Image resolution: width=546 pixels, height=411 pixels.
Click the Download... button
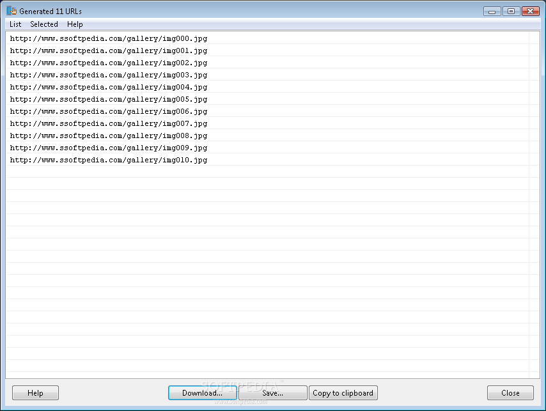pyautogui.click(x=202, y=393)
